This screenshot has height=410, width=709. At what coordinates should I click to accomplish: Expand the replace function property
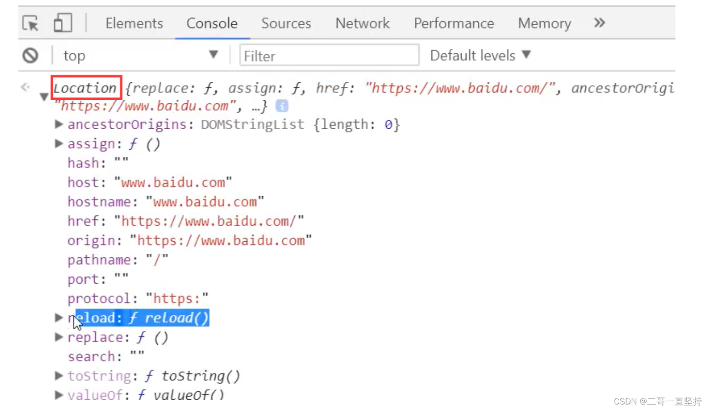pyautogui.click(x=59, y=337)
